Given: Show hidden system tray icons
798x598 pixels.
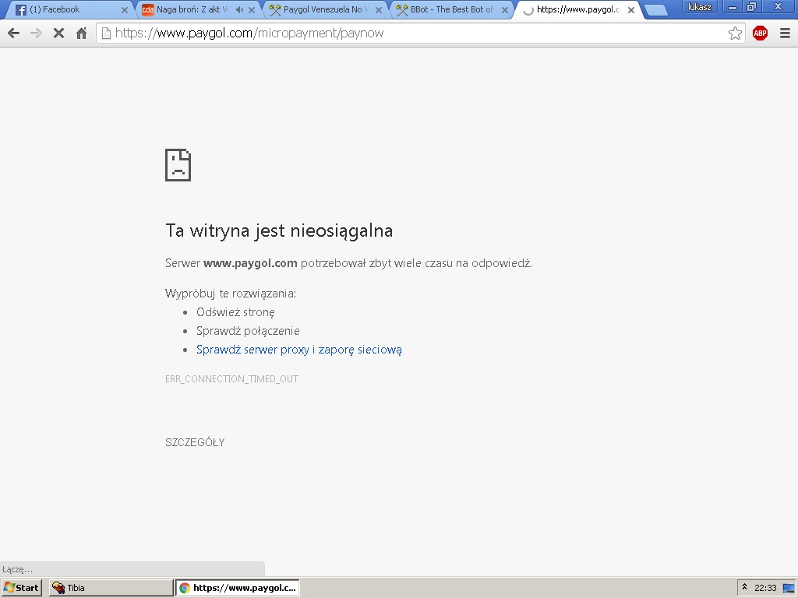Looking at the screenshot, I should (744, 588).
